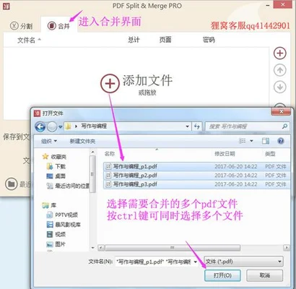Click the blue help question mark icon
The width and height of the screenshot is (296, 289).
click(281, 141)
